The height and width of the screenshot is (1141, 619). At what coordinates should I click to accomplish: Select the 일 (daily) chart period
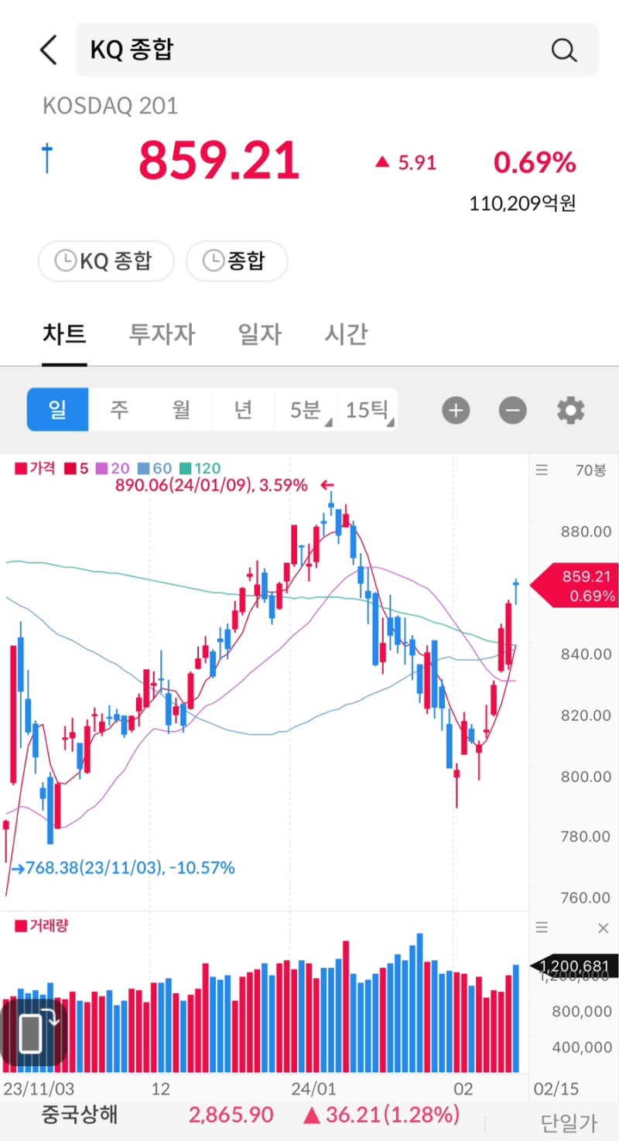tap(58, 409)
